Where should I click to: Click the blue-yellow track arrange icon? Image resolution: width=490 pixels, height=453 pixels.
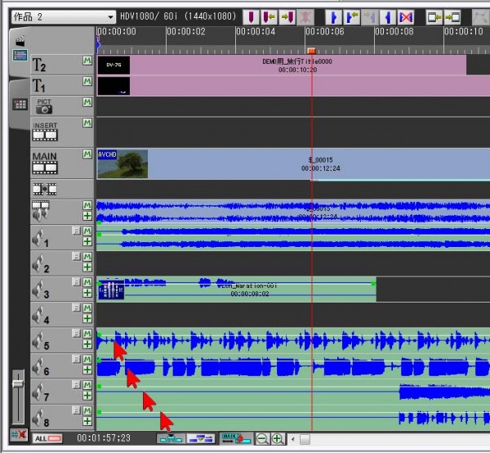[201, 438]
